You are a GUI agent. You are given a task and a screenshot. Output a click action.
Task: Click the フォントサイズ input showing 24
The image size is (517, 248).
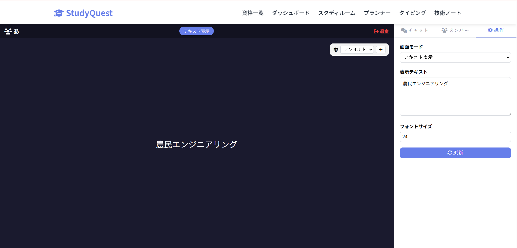click(455, 137)
